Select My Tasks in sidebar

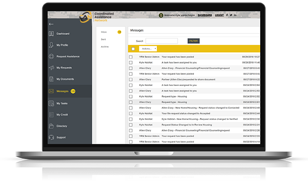coord(62,103)
